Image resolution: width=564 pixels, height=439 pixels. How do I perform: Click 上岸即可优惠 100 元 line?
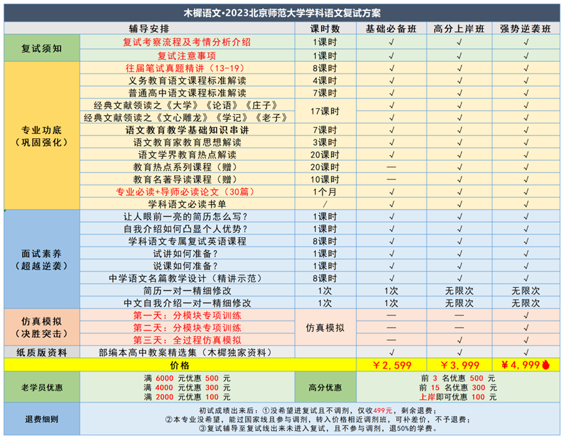(x=458, y=397)
